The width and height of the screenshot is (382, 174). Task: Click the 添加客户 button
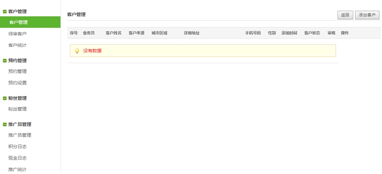point(367,15)
